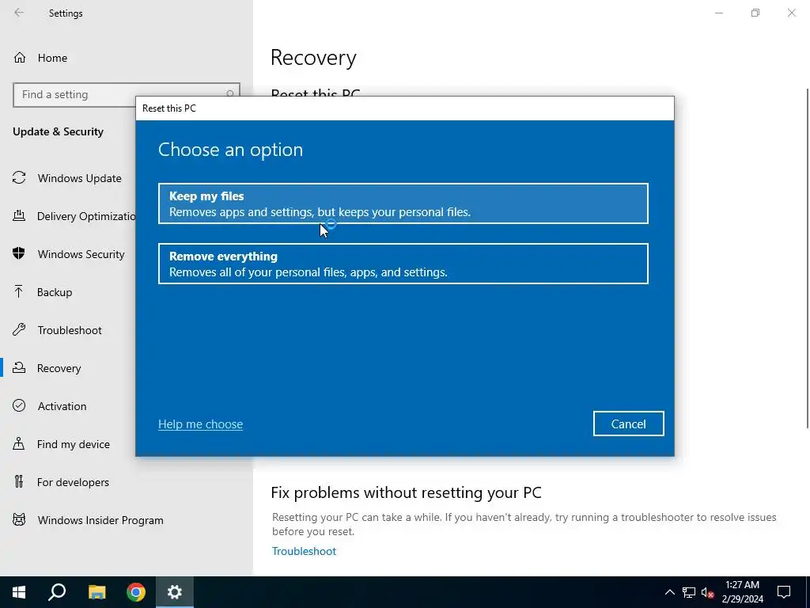Screen dimensions: 810x608
Task: Minimize the Settings window
Action: [718, 13]
